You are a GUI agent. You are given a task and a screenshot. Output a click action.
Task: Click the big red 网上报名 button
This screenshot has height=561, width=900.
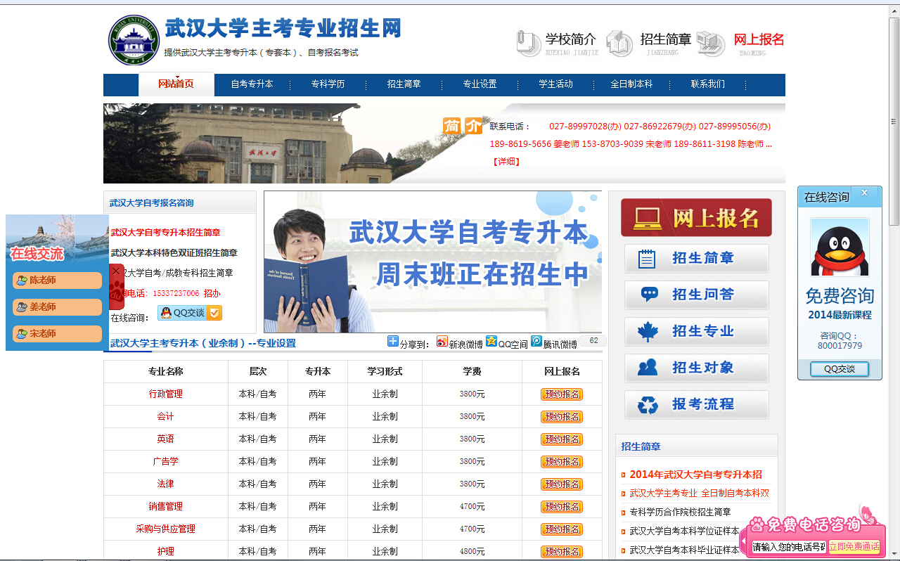point(696,218)
